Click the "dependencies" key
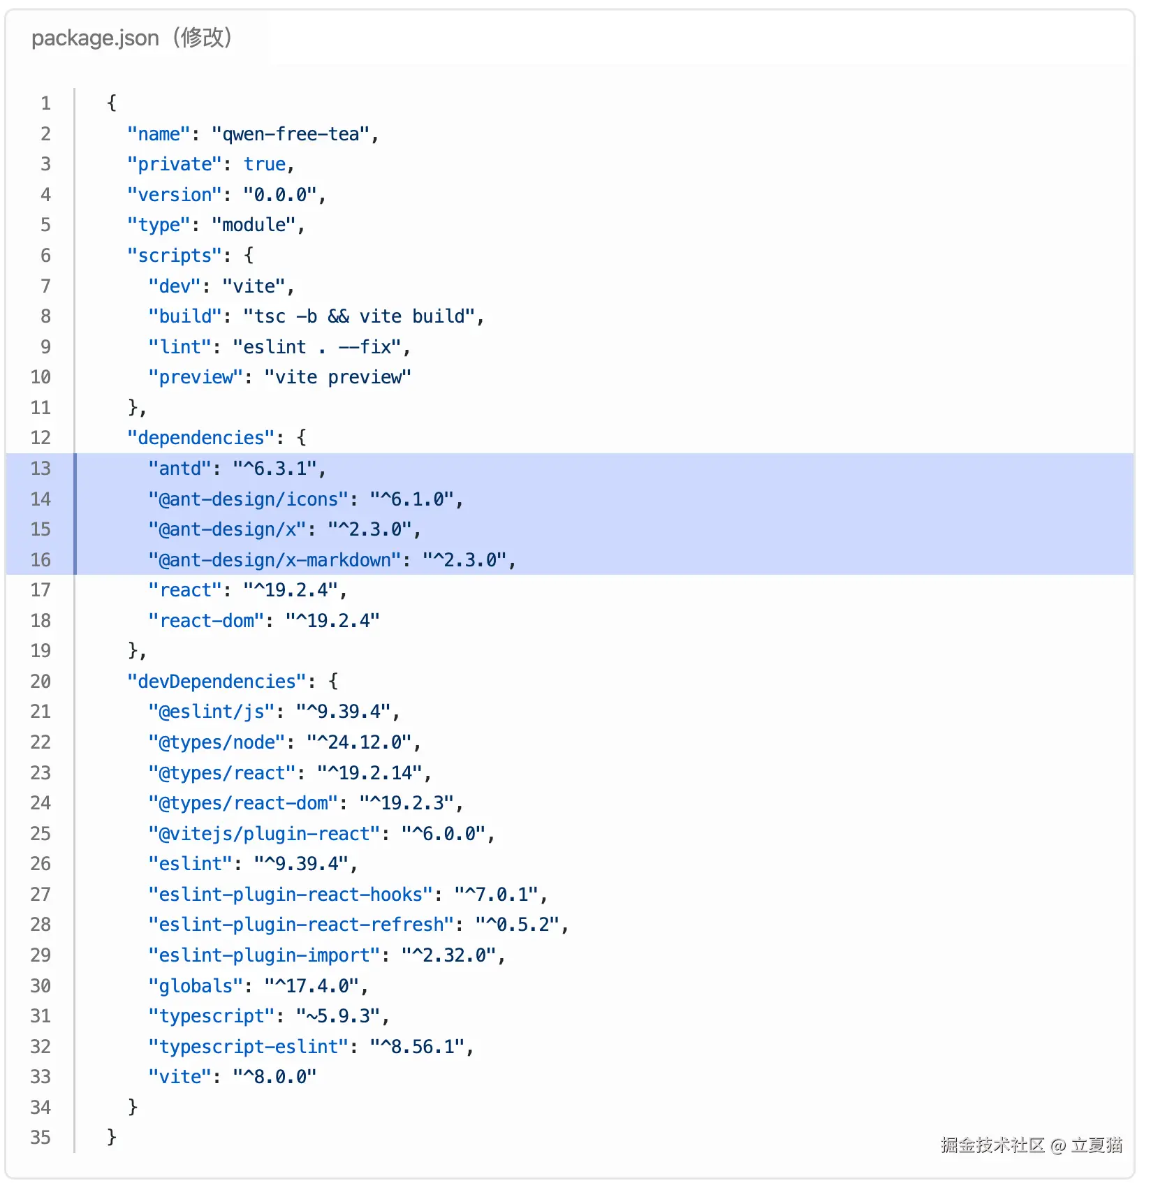This screenshot has height=1183, width=1151. click(201, 438)
